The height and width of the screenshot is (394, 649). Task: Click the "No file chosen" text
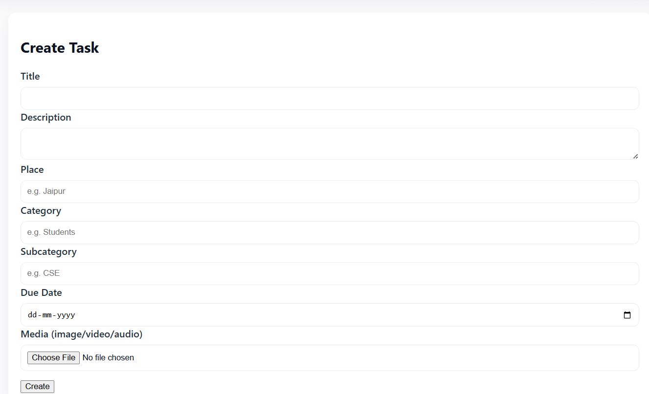pyautogui.click(x=108, y=358)
